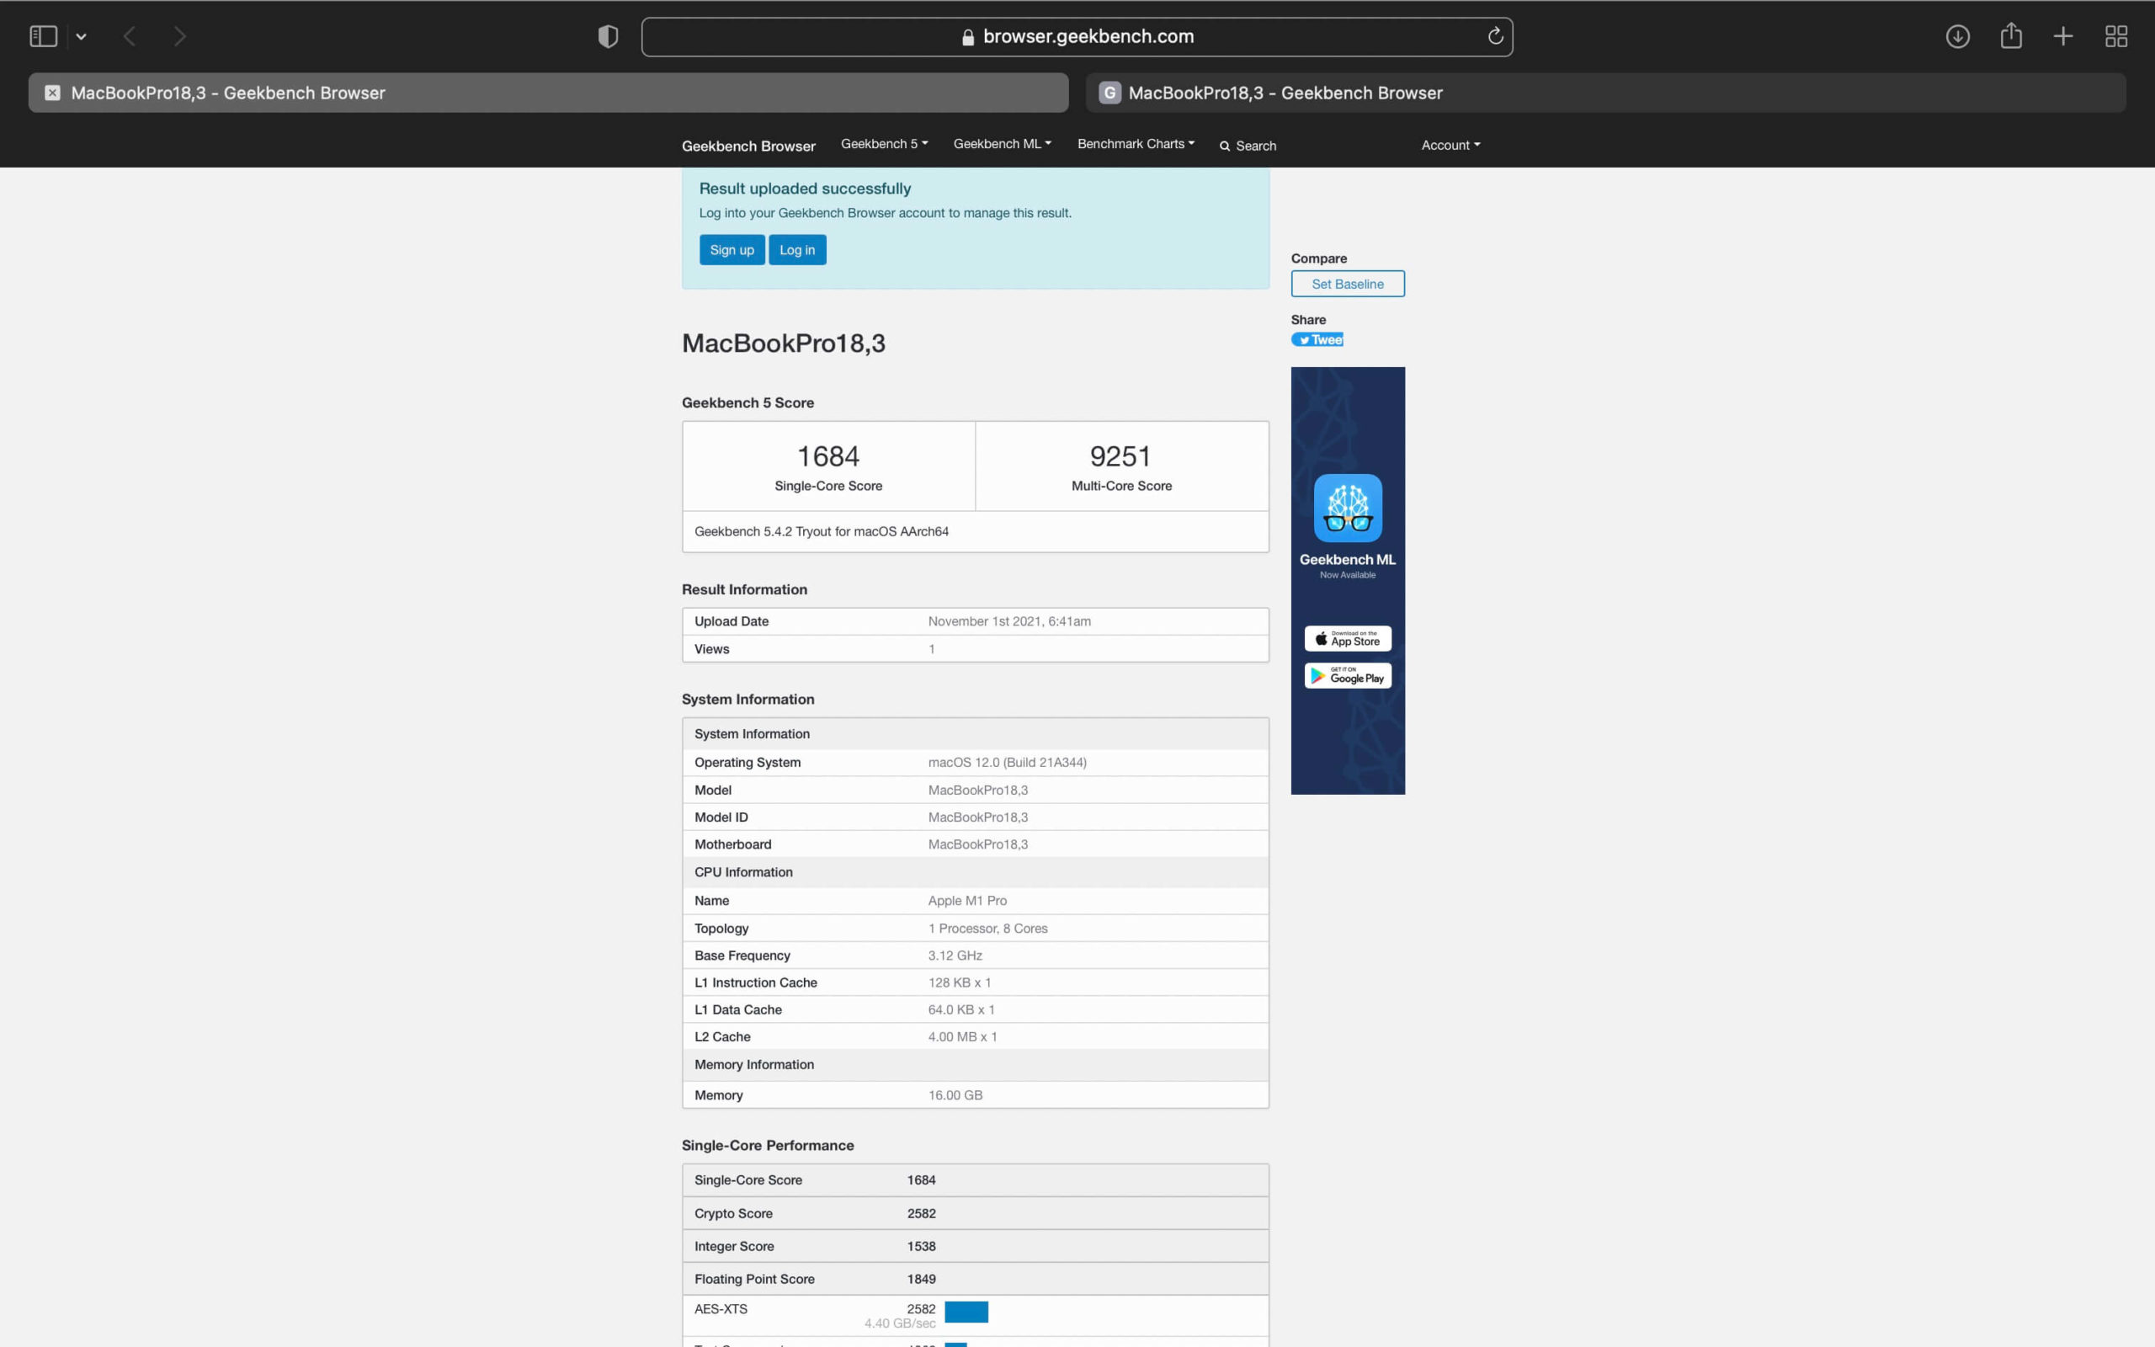This screenshot has width=2155, height=1347.
Task: Expand the Account menu
Action: [1450, 145]
